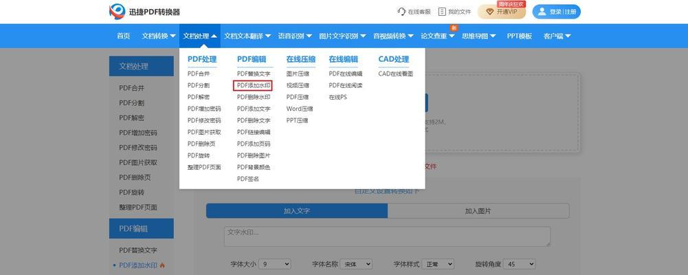Choose 整理PDF页面 in the dropdown's PDF处理 column
Image resolution: width=688 pixels, height=275 pixels.
[x=204, y=167]
